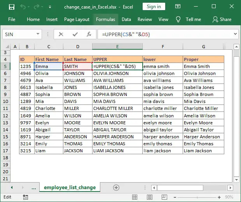Image resolution: width=241 pixels, height=202 pixels.
Task: Click the Tell me search text
Action: [193, 19]
